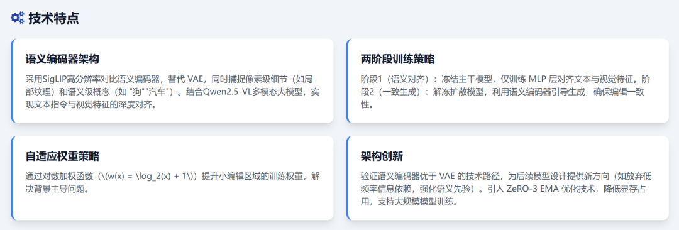This screenshot has width=679, height=230.
Task: Click the gears icon beside 技术特点
Action: coord(18,18)
